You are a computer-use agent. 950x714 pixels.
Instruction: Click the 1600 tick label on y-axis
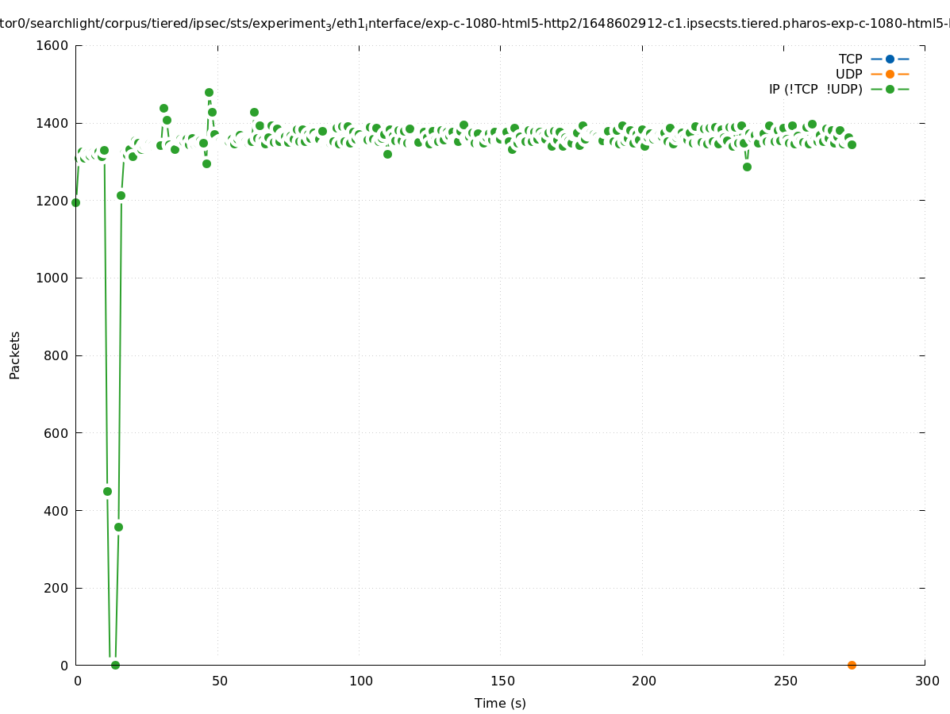52,45
